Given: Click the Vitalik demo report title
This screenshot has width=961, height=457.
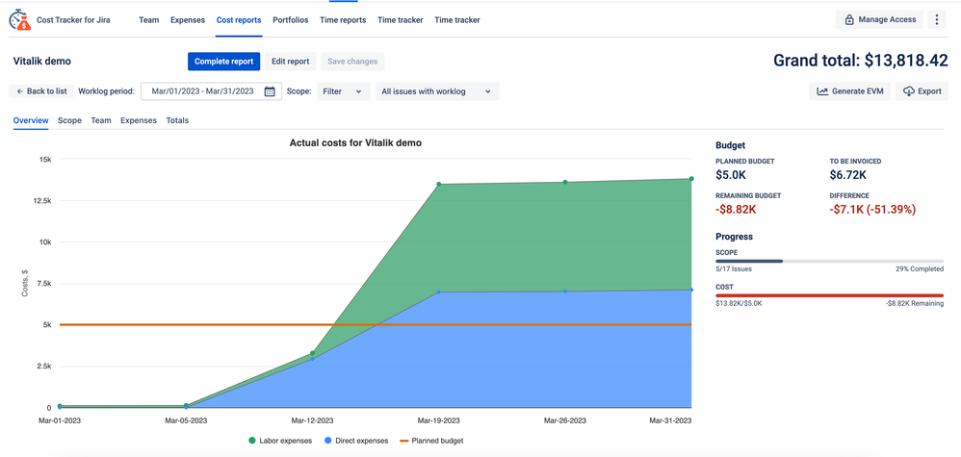Looking at the screenshot, I should pyautogui.click(x=41, y=62).
